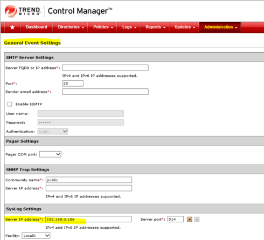264x240 pixels.
Task: Remove syslog server with minus icon
Action: [x=197, y=219]
